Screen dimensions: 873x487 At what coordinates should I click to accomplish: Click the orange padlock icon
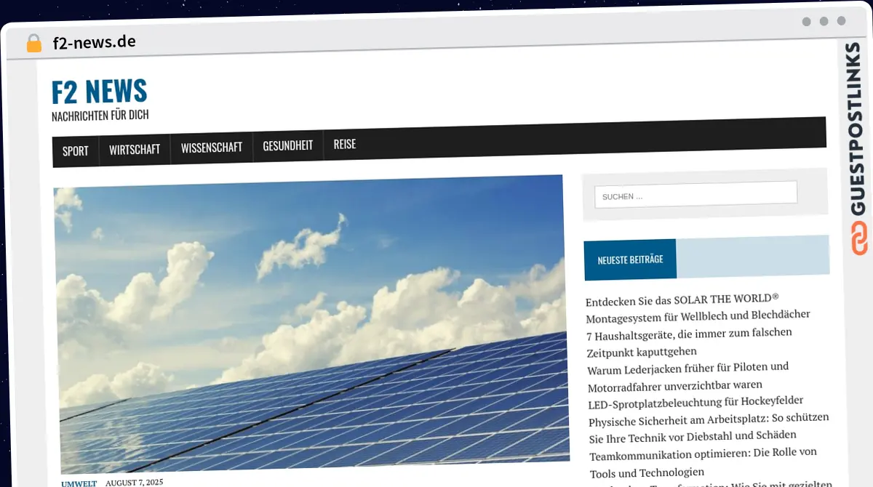[x=34, y=44]
